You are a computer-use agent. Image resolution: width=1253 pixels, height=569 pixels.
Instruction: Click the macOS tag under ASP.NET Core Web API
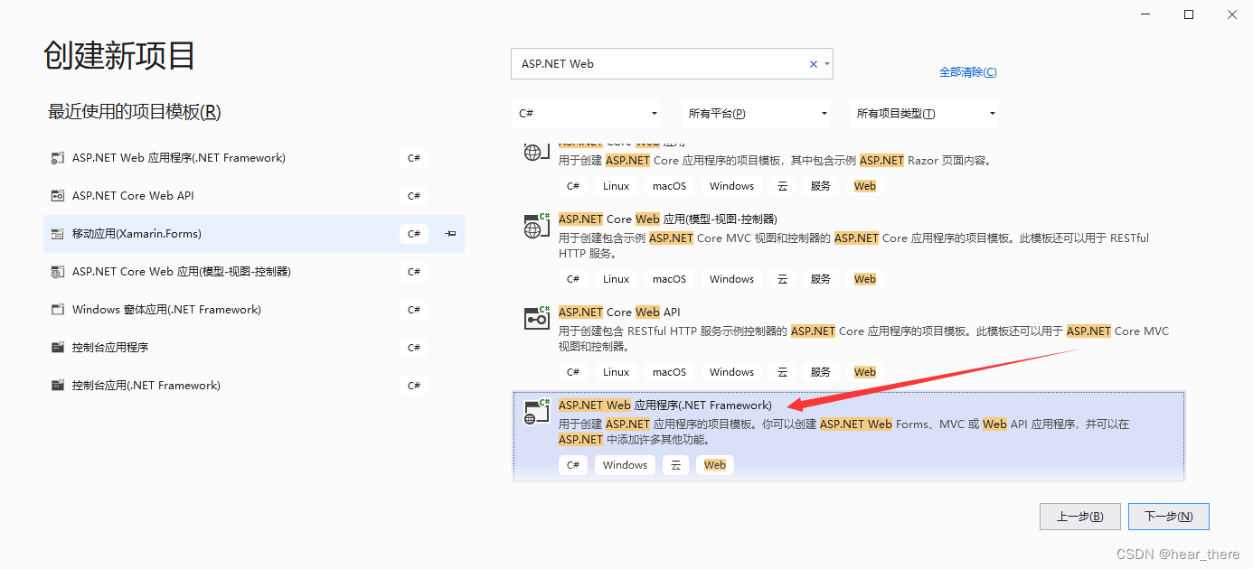[x=669, y=372]
